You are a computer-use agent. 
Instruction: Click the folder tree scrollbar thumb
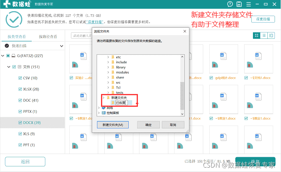pyautogui.click(x=182, y=96)
